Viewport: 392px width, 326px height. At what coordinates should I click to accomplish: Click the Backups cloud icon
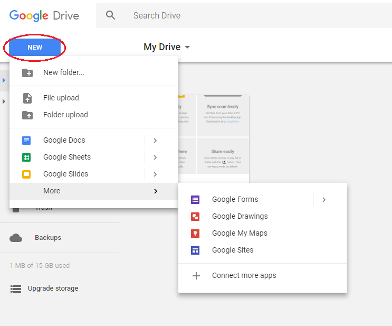pos(16,238)
